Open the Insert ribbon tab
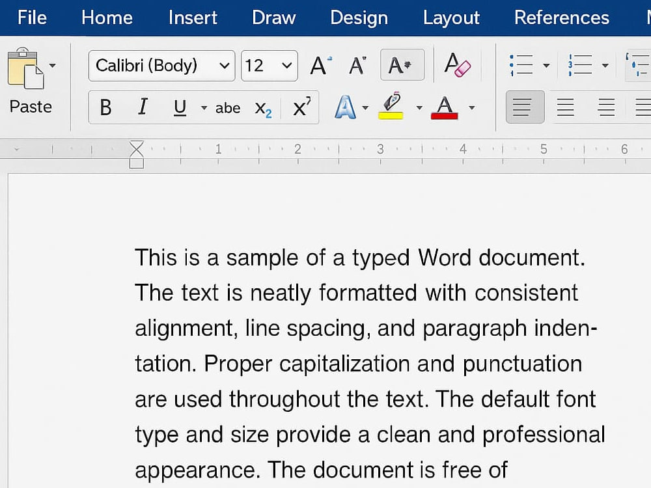The width and height of the screenshot is (651, 488). [x=193, y=18]
